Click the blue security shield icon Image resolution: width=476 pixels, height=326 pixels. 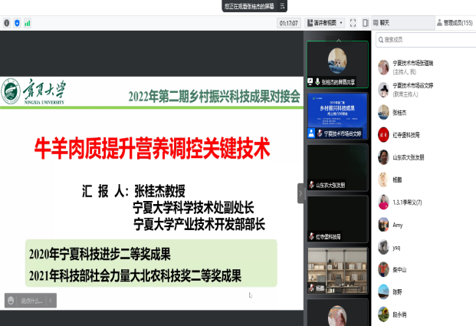click(17, 23)
